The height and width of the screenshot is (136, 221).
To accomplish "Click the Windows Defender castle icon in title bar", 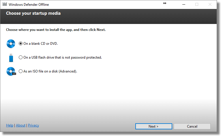I will [x=5, y=4].
